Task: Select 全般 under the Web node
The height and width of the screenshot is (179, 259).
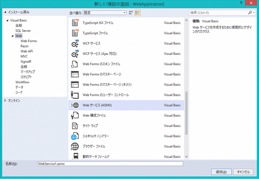Action: [x=24, y=66]
